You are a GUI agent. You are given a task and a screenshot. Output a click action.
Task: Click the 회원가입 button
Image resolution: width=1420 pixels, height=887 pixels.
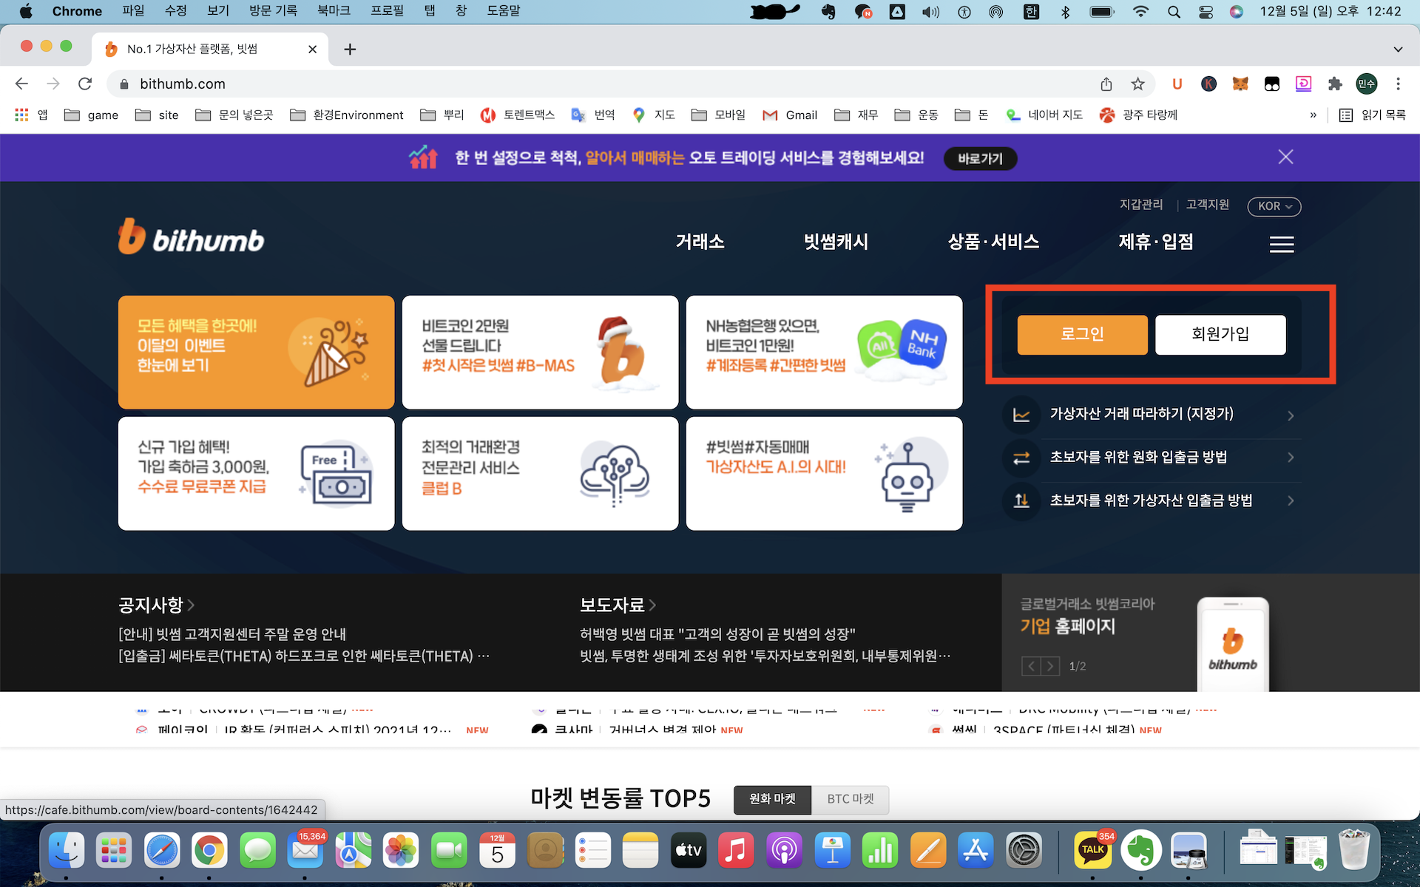point(1220,334)
